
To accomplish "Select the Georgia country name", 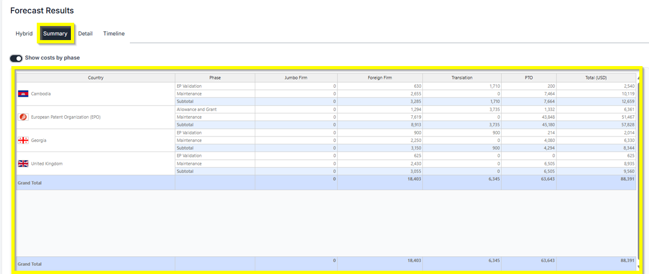I will [39, 140].
